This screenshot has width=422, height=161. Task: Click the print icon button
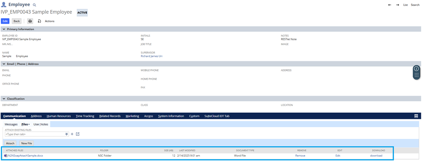[30, 21]
